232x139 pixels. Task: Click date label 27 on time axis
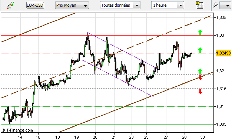(166, 137)
